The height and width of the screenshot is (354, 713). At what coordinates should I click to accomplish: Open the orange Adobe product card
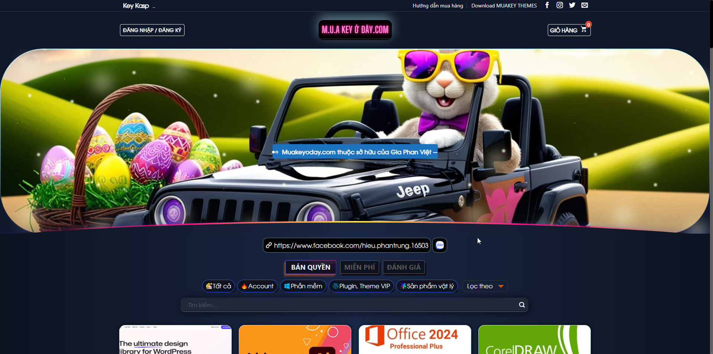pyautogui.click(x=295, y=340)
